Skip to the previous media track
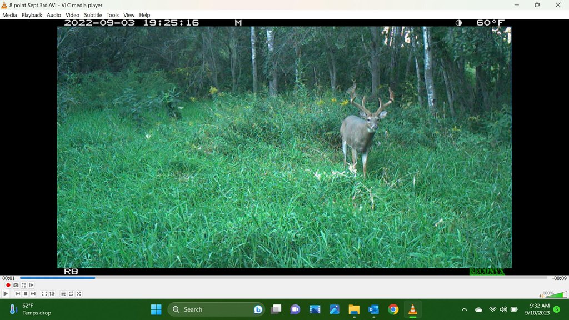Image resolution: width=569 pixels, height=320 pixels. coord(17,294)
